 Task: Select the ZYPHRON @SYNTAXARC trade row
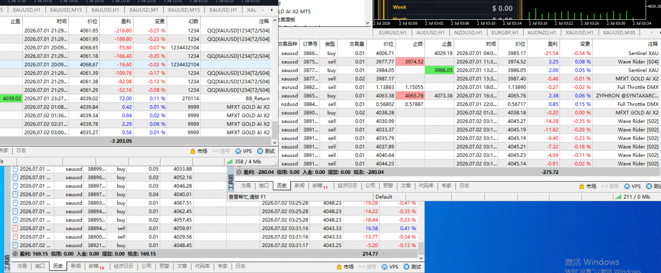tap(469, 95)
